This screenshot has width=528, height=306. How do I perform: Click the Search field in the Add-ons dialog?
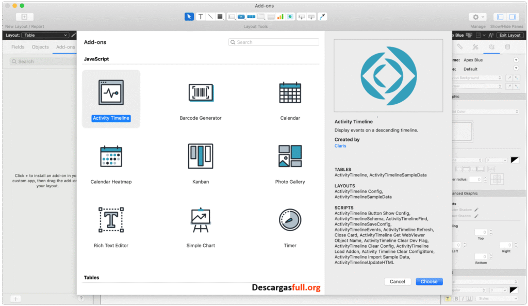coord(273,42)
